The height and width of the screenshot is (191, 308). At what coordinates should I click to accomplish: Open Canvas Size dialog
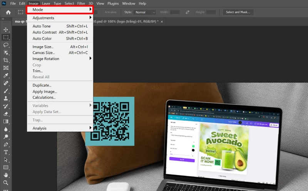(x=60, y=53)
